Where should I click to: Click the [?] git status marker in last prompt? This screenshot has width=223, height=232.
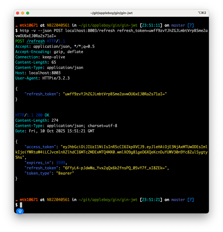click(x=191, y=200)
